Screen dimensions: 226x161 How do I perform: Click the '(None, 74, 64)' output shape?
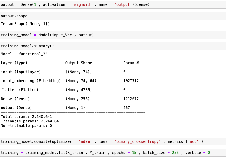(81, 81)
